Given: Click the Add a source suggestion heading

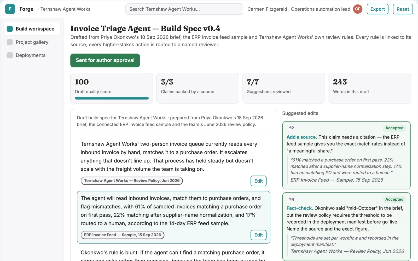Looking at the screenshot, I should point(302,137).
